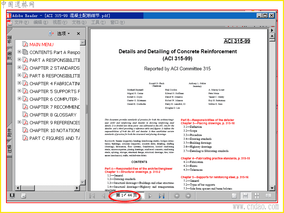Go to next view round arrow
The height and width of the screenshot is (213, 284).
coord(188,196)
